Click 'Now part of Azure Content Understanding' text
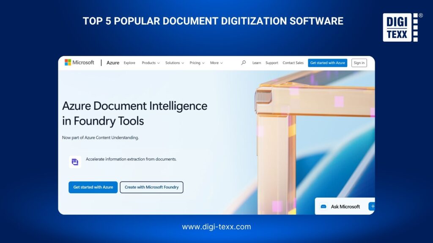 pyautogui.click(x=101, y=138)
